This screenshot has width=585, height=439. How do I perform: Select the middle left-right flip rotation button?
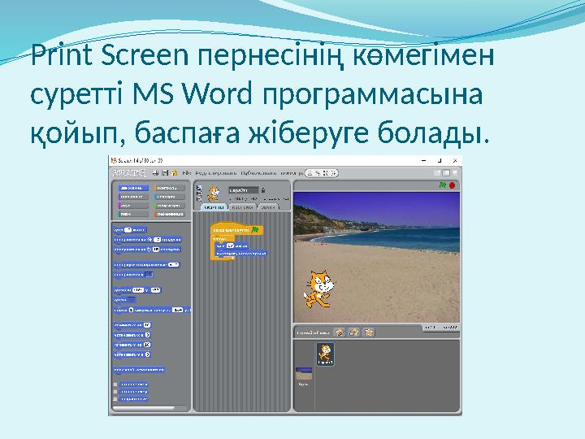pos(198,193)
